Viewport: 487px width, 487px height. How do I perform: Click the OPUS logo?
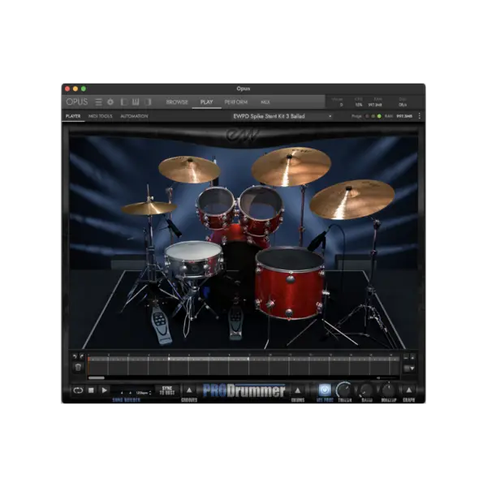point(77,102)
